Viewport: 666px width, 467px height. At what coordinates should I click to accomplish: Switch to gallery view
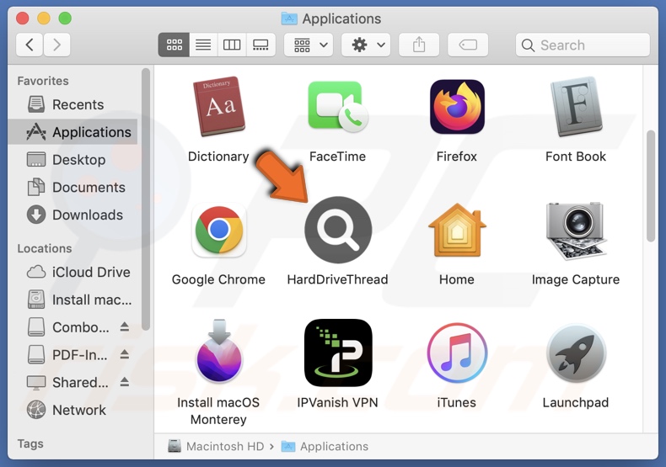point(260,45)
